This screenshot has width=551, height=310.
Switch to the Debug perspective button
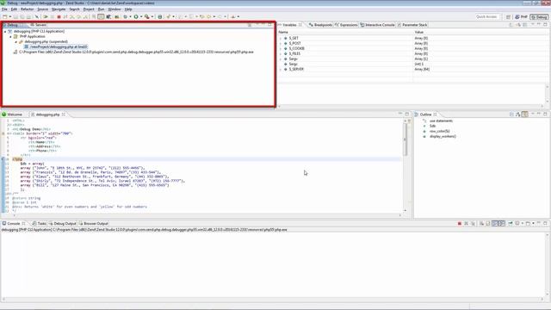point(540,17)
